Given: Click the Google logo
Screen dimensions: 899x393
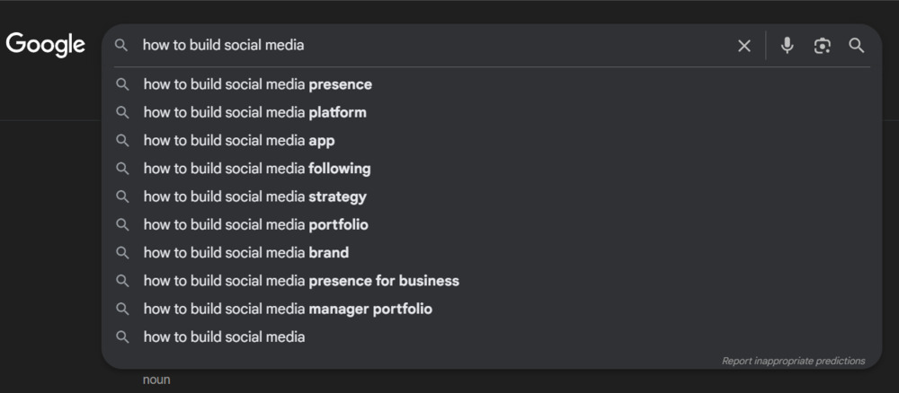Looking at the screenshot, I should click(46, 44).
